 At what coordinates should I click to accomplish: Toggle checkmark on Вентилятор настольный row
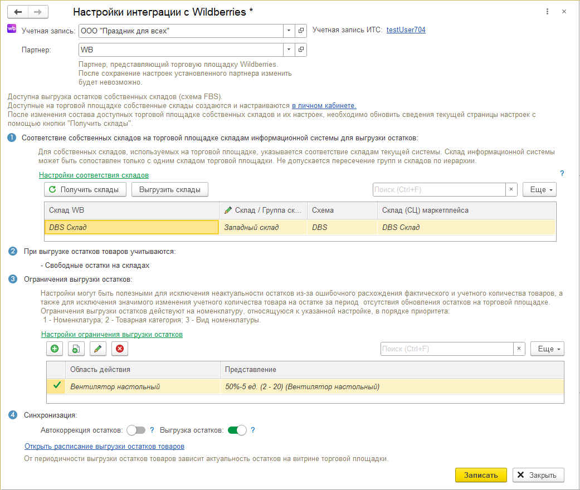pos(56,386)
